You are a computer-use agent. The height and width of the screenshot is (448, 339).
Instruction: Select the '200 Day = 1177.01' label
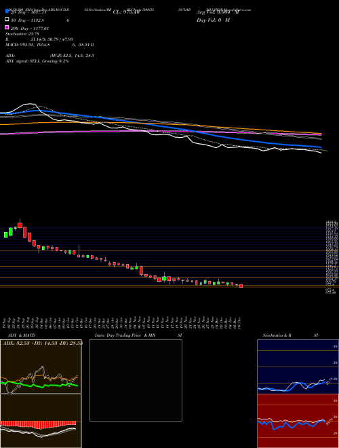point(30,29)
